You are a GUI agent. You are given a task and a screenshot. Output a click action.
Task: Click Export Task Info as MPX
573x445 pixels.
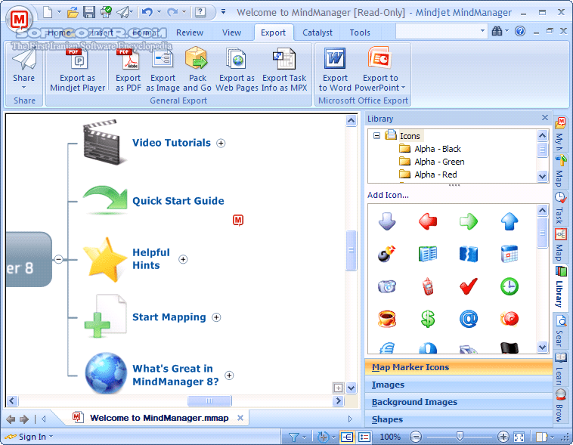284,70
